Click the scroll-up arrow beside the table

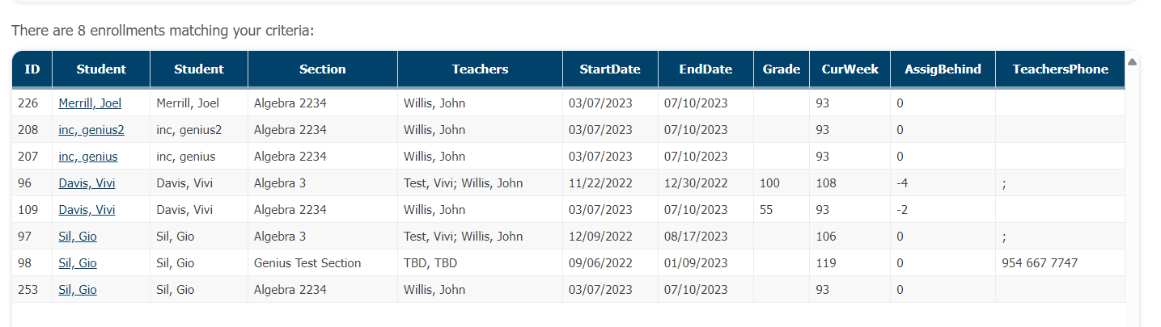1132,62
